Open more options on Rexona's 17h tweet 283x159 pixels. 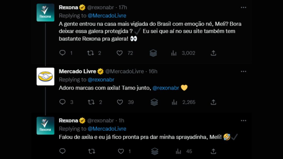[x=244, y=7]
